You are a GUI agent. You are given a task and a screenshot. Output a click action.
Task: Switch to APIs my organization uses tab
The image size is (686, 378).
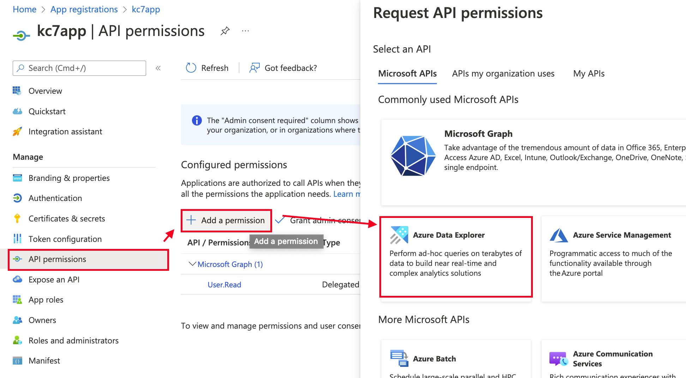(x=503, y=73)
